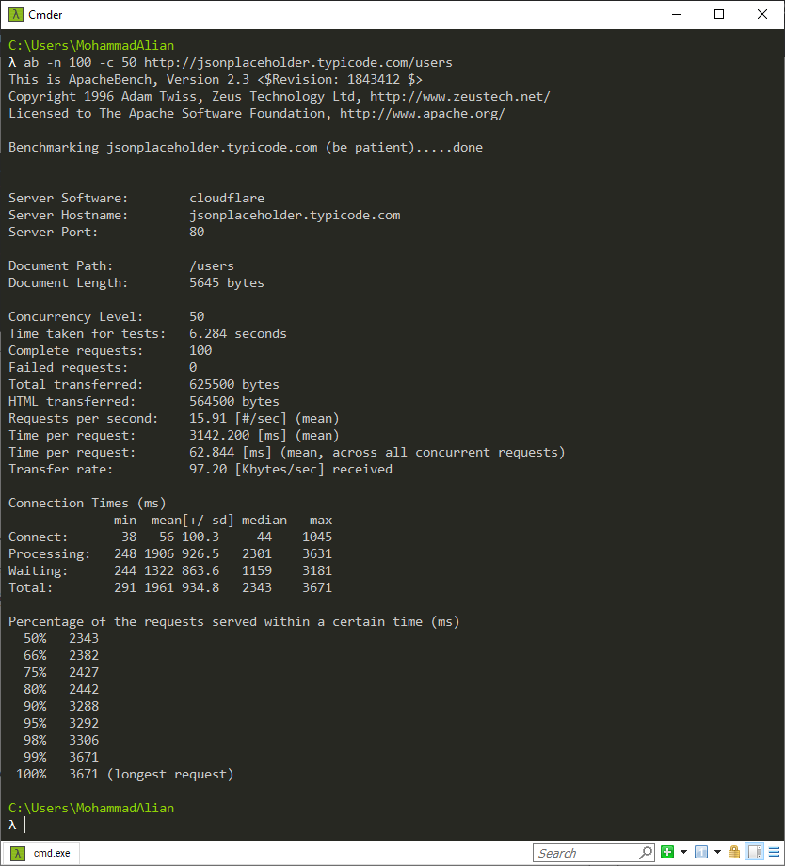Expand the console list dropdown arrow
This screenshot has width=785, height=866.
pyautogui.click(x=716, y=853)
